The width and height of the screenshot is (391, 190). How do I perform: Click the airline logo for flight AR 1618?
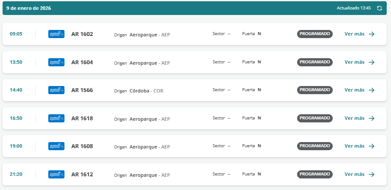point(56,118)
